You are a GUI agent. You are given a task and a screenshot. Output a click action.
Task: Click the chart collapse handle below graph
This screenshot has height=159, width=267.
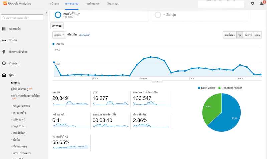(157, 81)
